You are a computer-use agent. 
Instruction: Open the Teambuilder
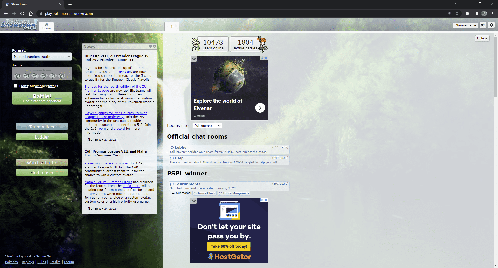pos(42,127)
